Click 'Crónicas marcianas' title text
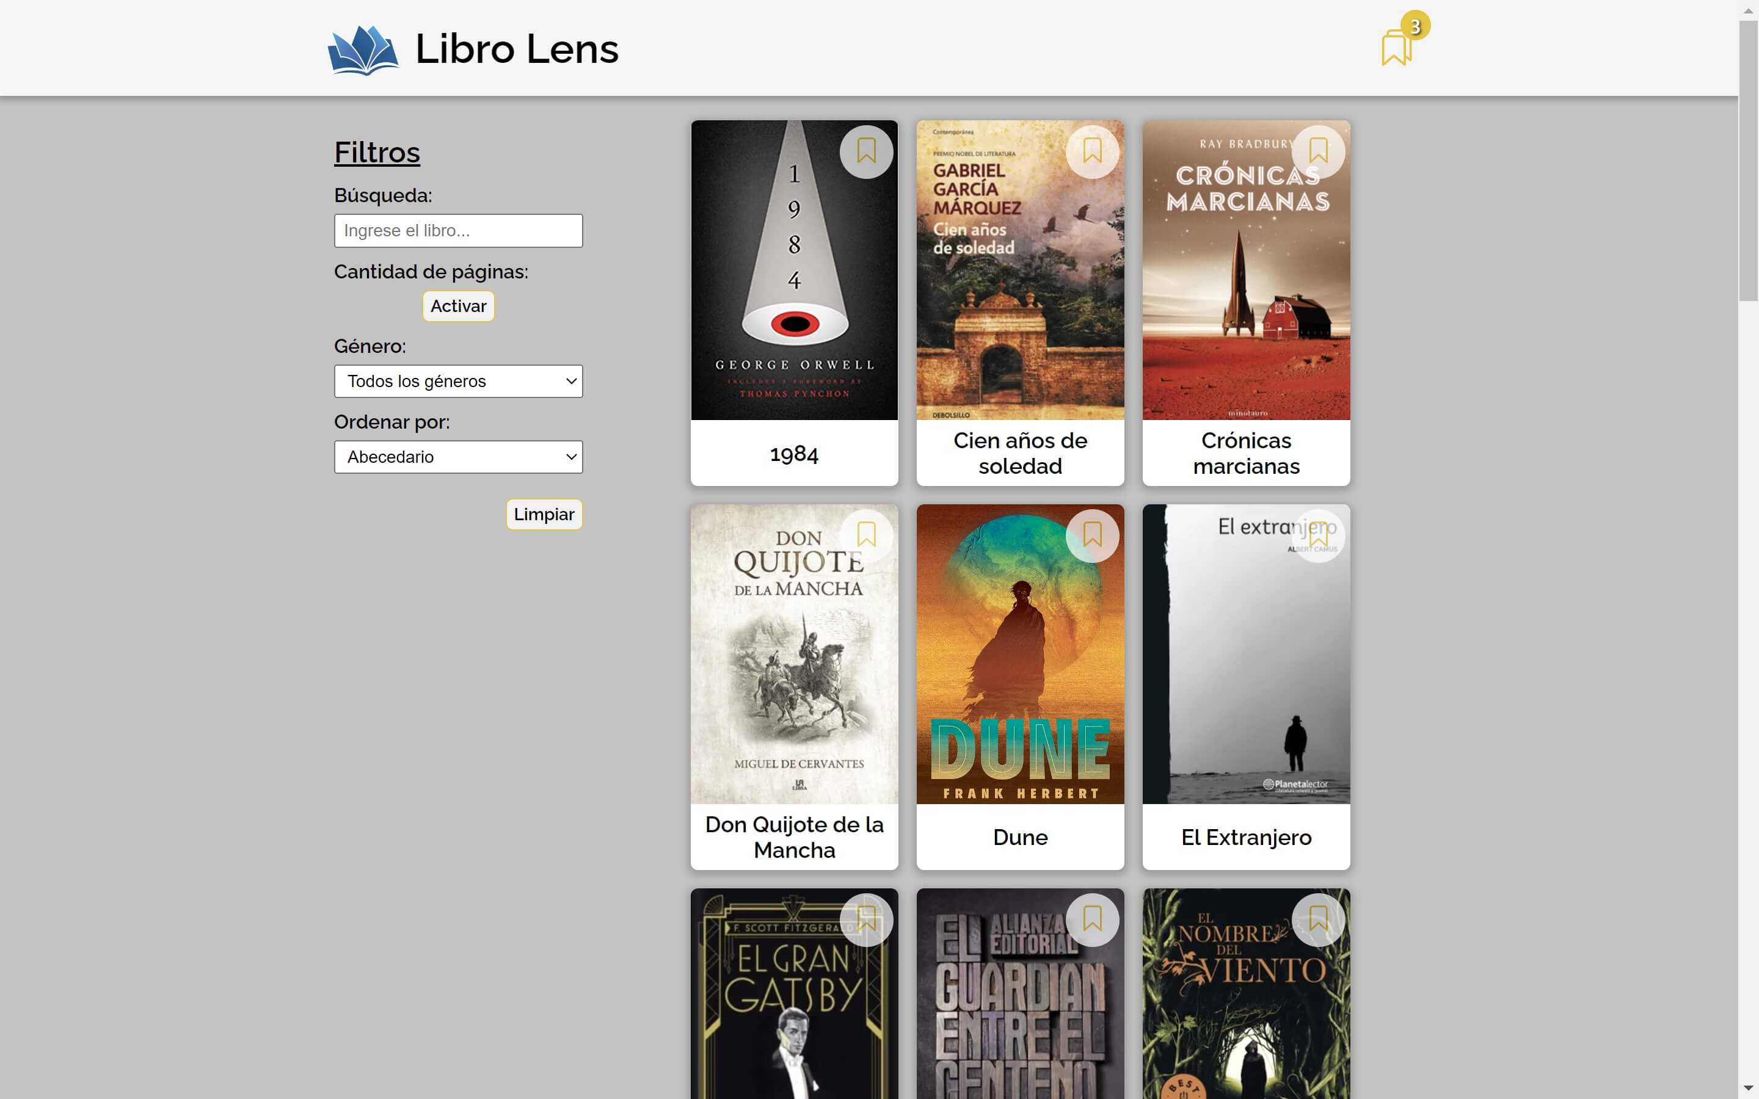 (x=1246, y=453)
